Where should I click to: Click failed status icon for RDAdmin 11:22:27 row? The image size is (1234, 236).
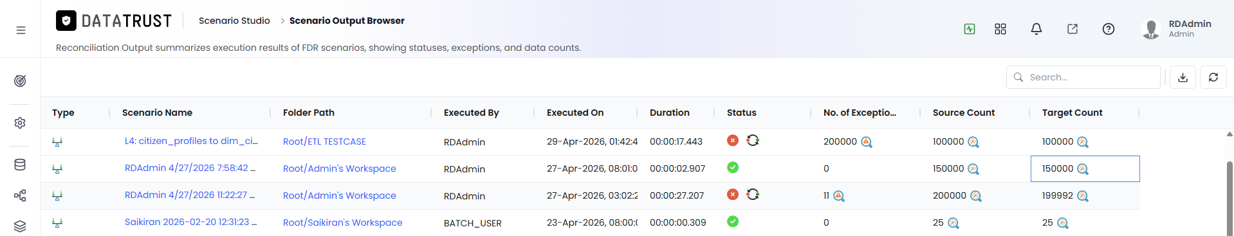coord(733,194)
